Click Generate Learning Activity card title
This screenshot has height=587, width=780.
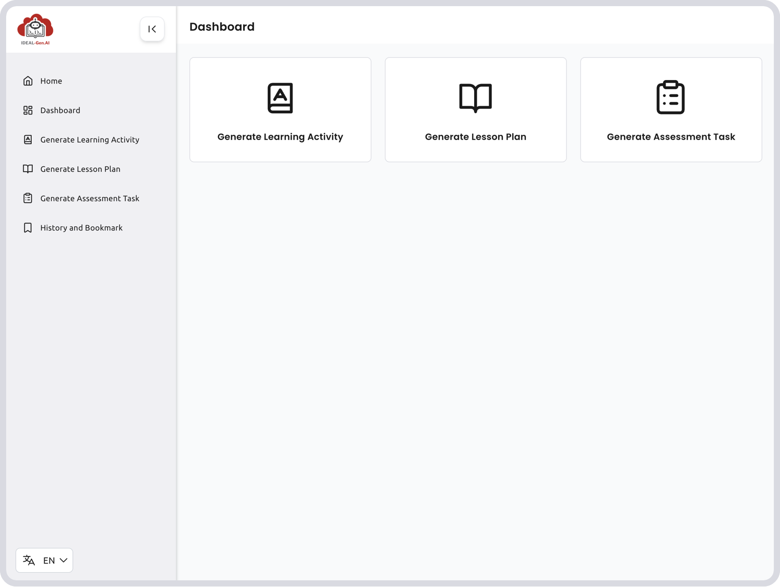(280, 137)
